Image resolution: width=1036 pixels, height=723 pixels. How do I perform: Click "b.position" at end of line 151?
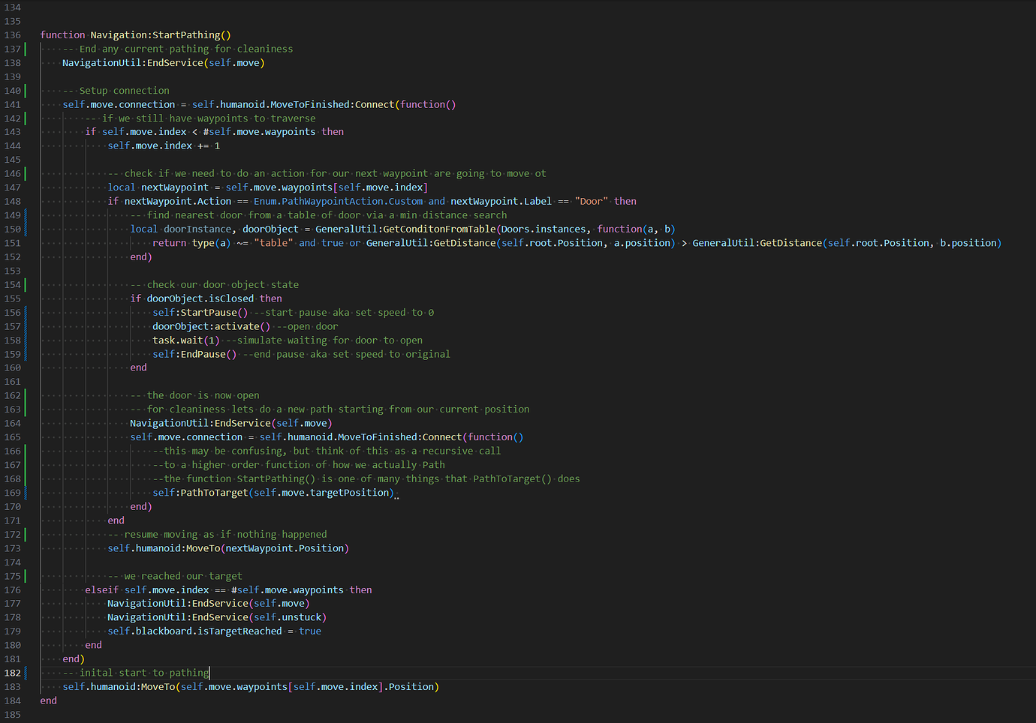pos(968,242)
